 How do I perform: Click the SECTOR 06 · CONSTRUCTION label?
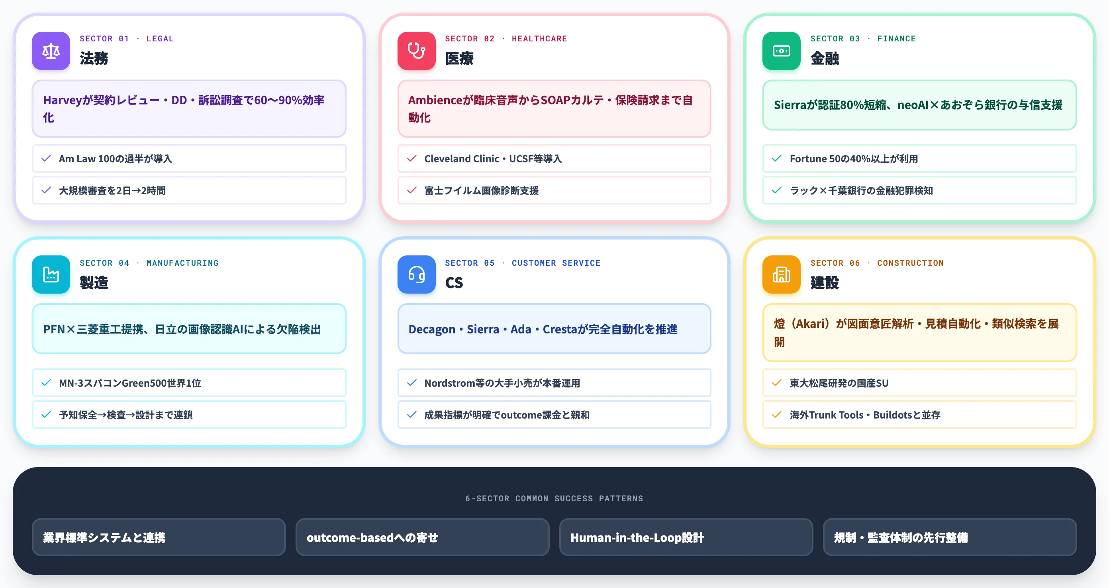pos(877,263)
